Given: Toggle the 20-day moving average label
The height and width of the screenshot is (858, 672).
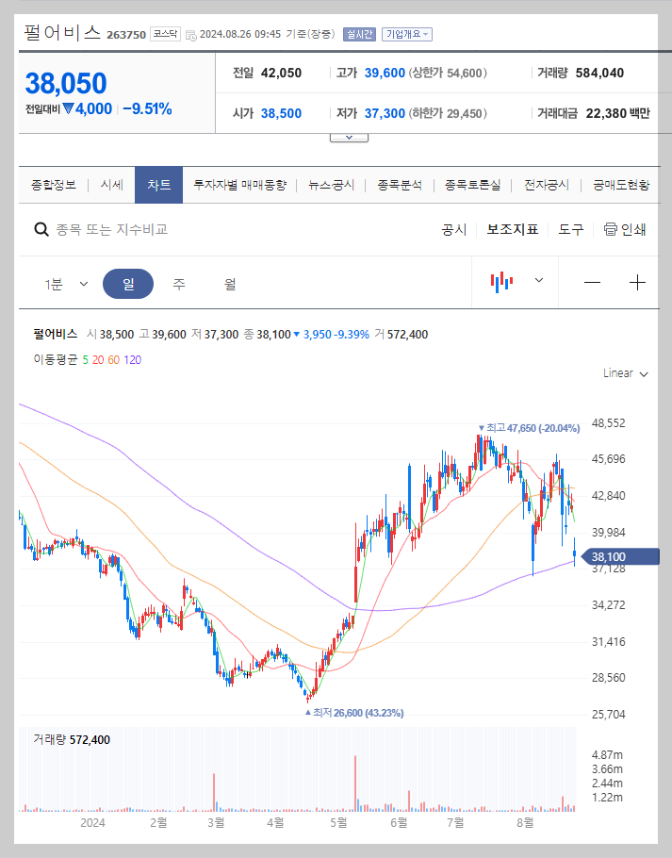Looking at the screenshot, I should [98, 360].
